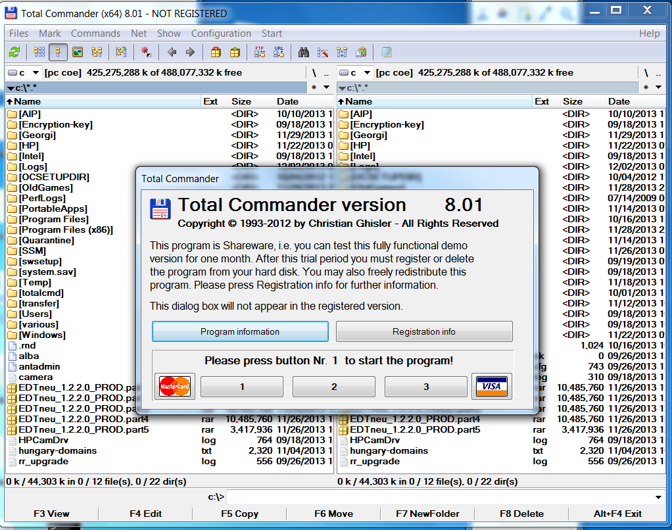Image resolution: width=672 pixels, height=530 pixels.
Task: Open the Mark menu
Action: [50, 34]
